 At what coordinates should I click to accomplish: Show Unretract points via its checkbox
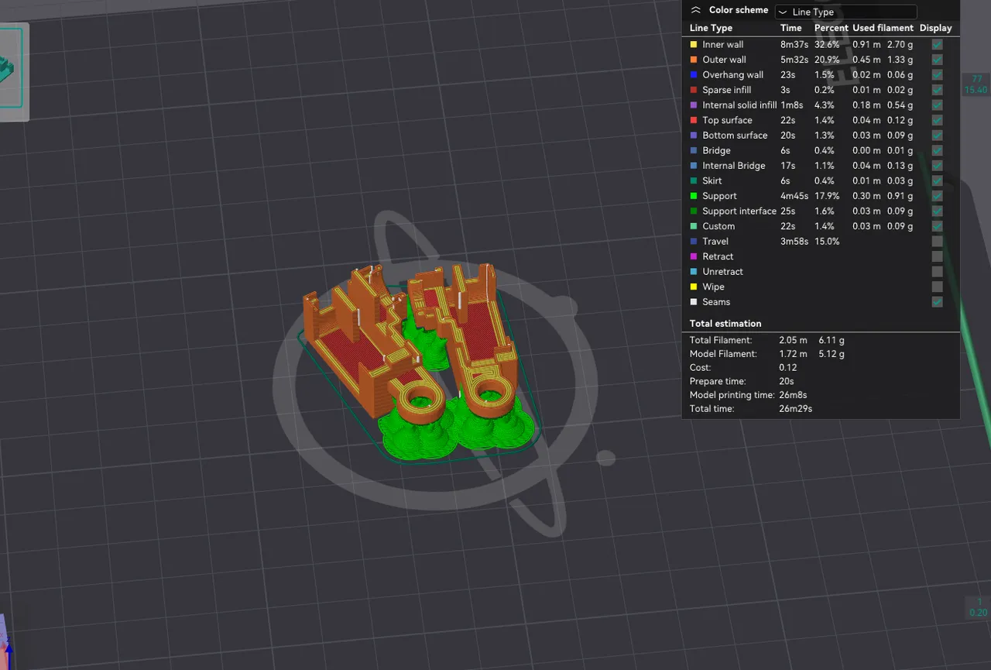click(x=938, y=272)
